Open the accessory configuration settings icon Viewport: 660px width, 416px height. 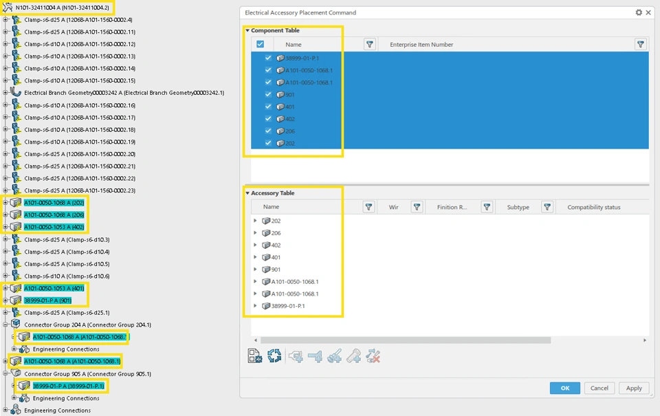(254, 356)
